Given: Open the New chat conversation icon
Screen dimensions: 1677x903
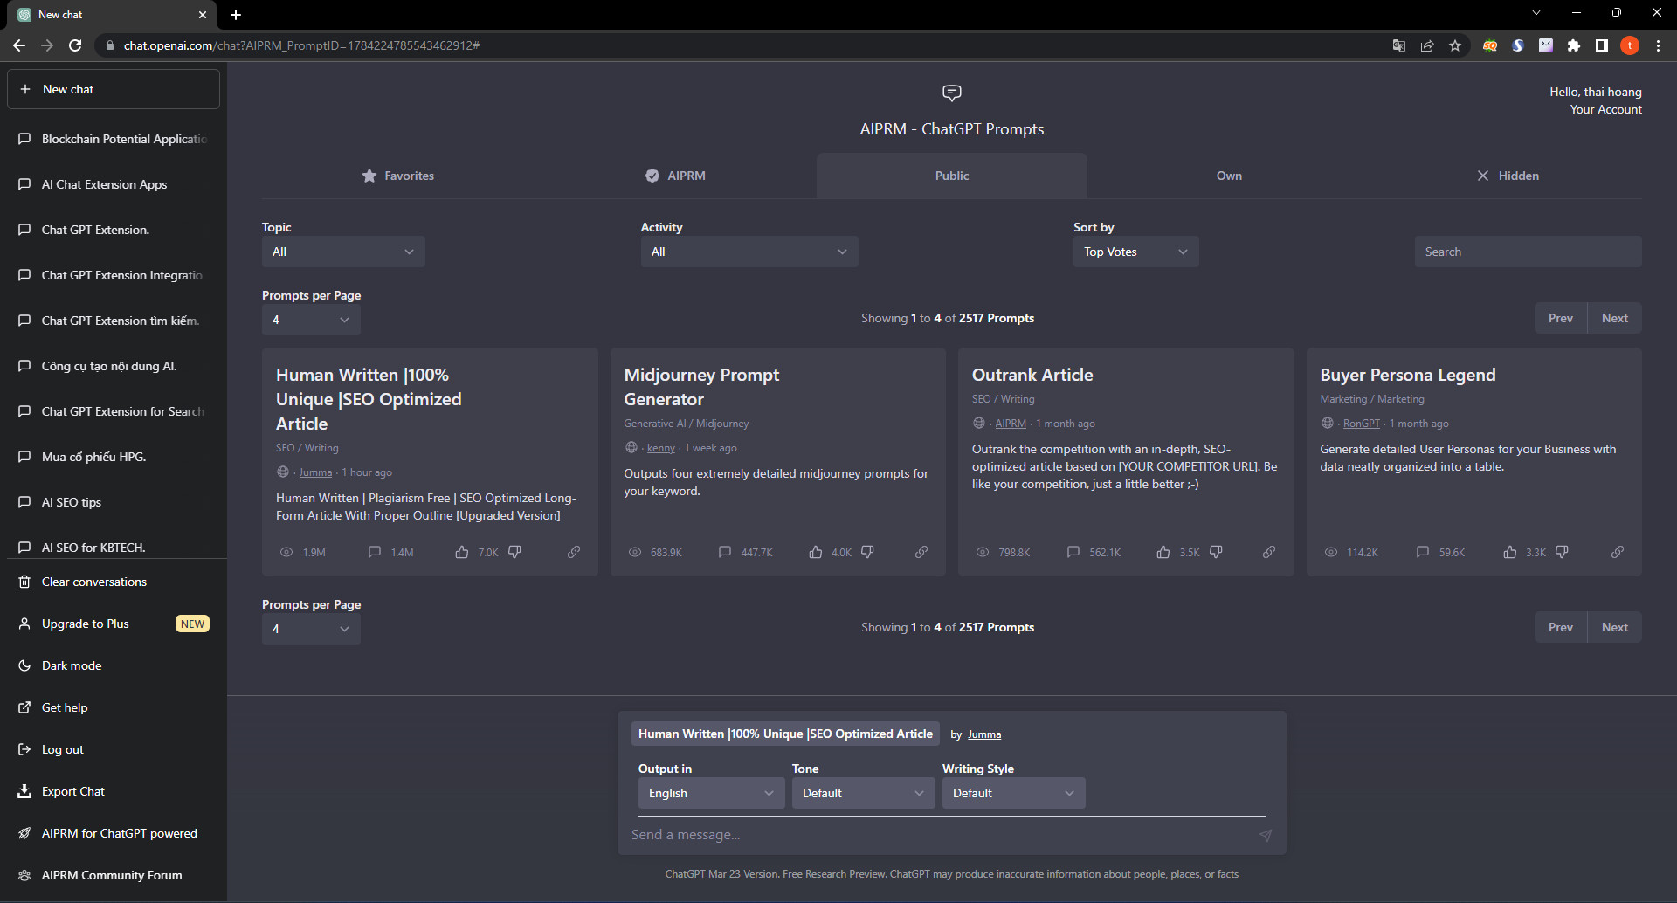Looking at the screenshot, I should (x=24, y=88).
